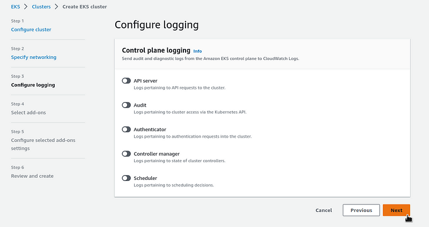Click the Create EKS cluster breadcrumb

point(85,6)
